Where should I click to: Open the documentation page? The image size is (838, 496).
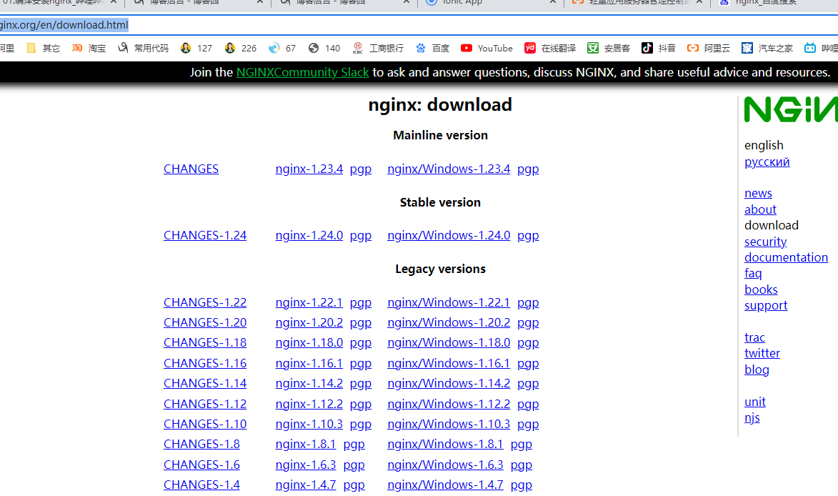tap(786, 257)
